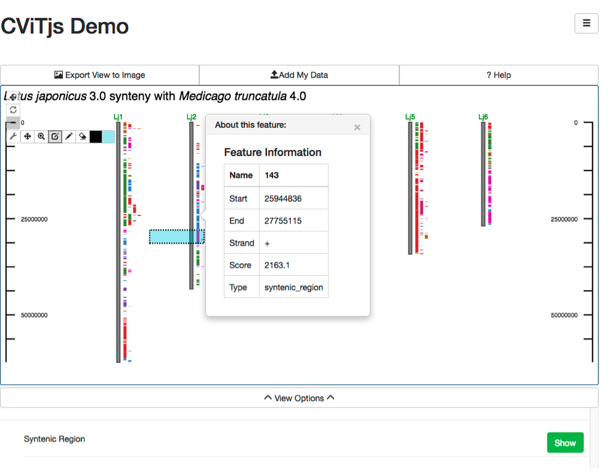601x471 pixels.
Task: Click the Start value 25944836
Action: [x=283, y=198]
